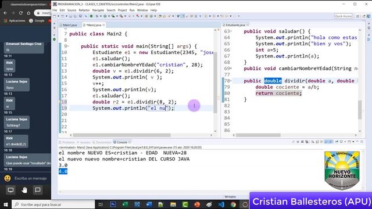Click the Open Type folder icon
372x209 pixels.
click(159, 16)
